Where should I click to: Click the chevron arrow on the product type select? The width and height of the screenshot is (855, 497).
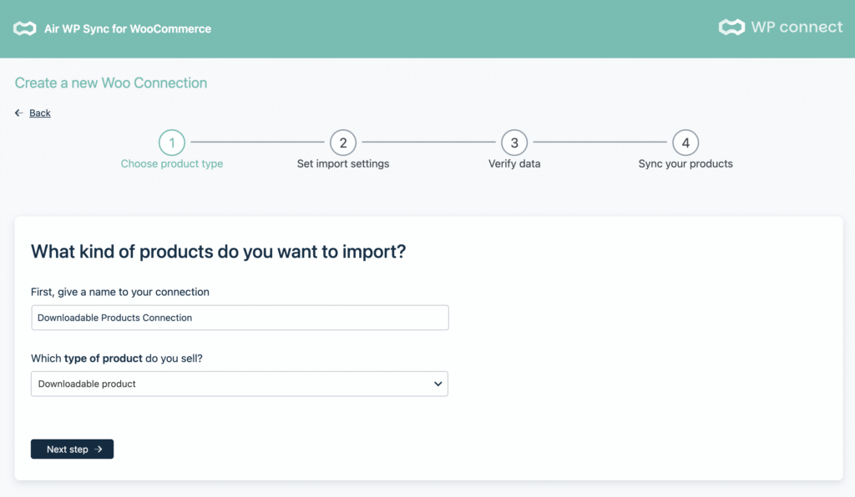click(438, 384)
